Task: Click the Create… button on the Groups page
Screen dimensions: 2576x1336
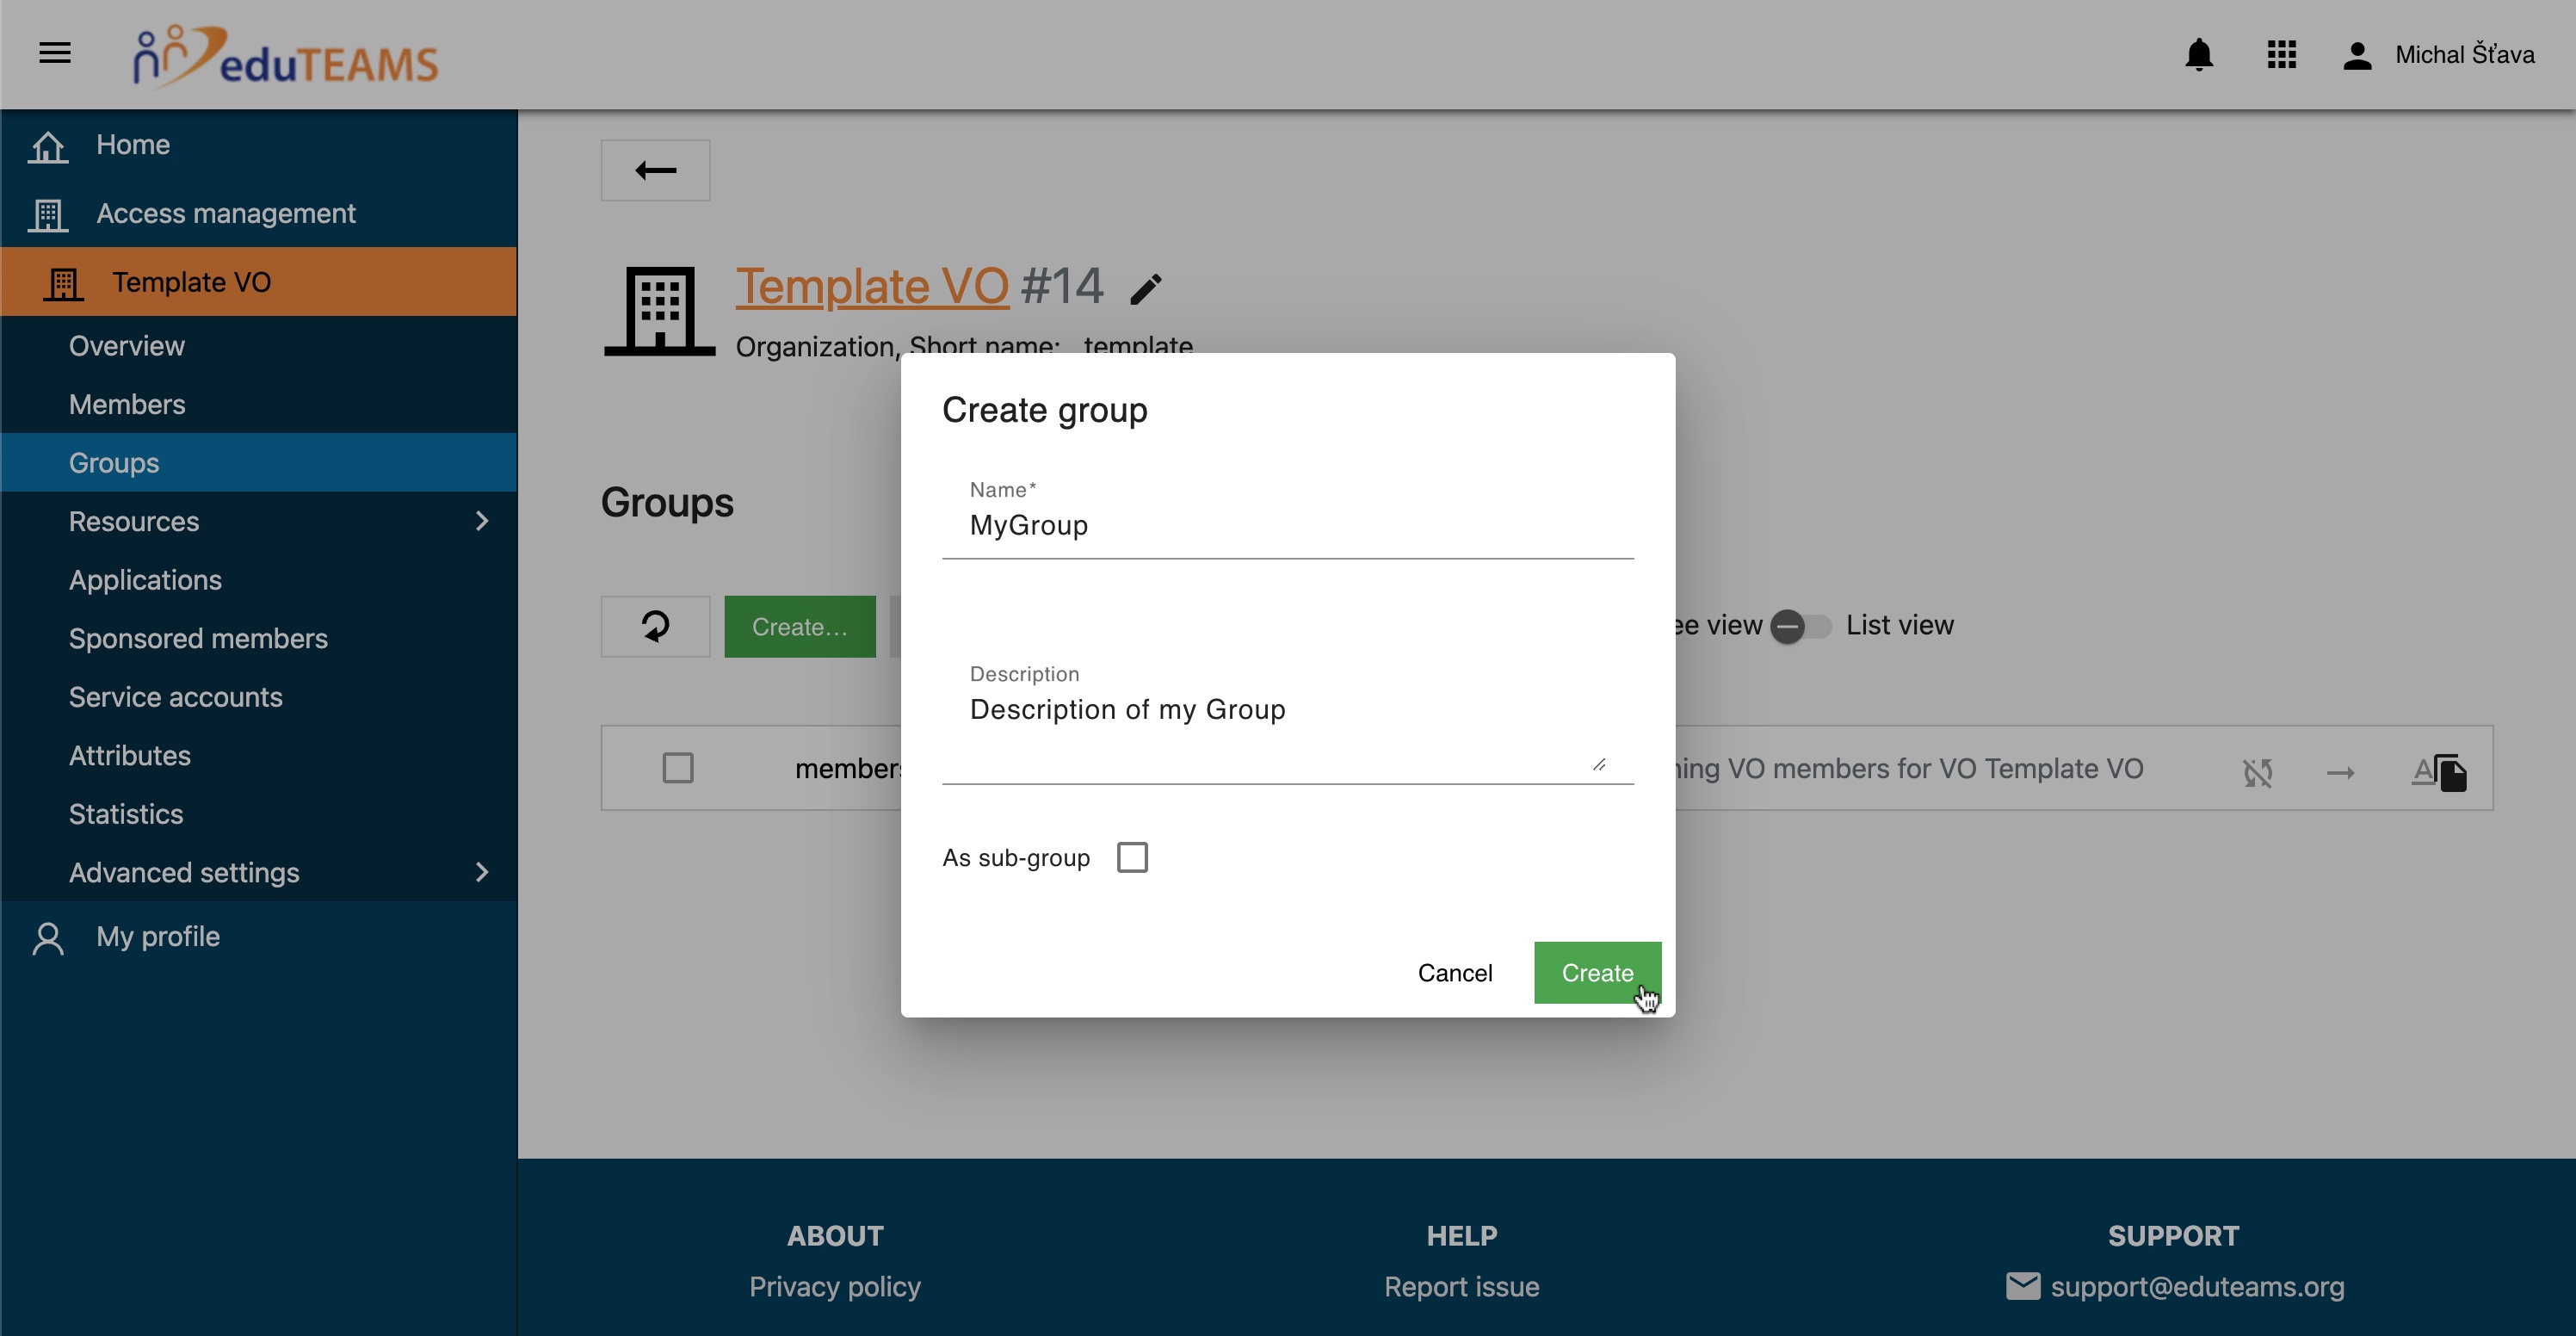Action: pyautogui.click(x=799, y=627)
